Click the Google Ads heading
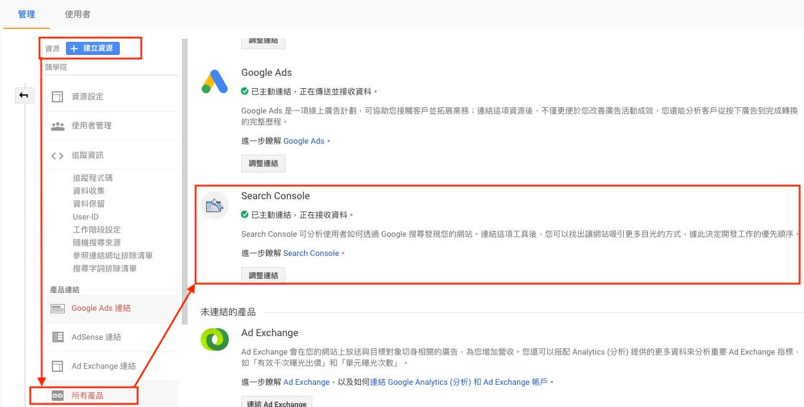Viewport: 804px width, 407px height. [267, 73]
